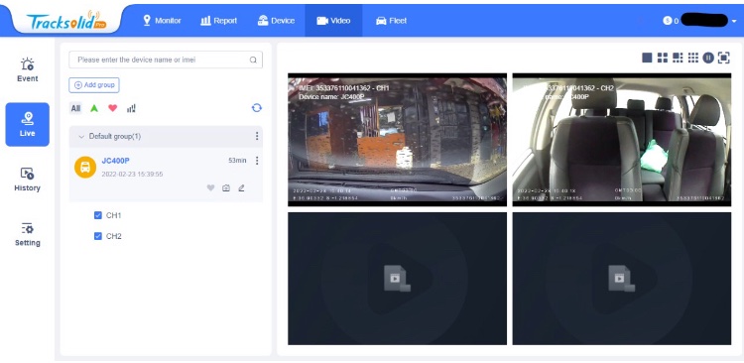Click the search magnifier icon
This screenshot has width=744, height=363.
(x=253, y=60)
